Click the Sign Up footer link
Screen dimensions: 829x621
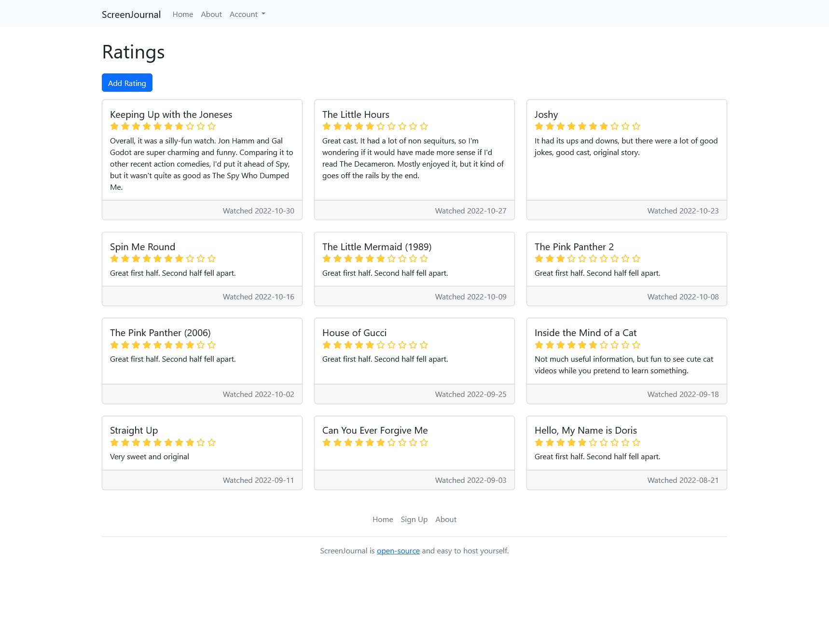pos(414,520)
